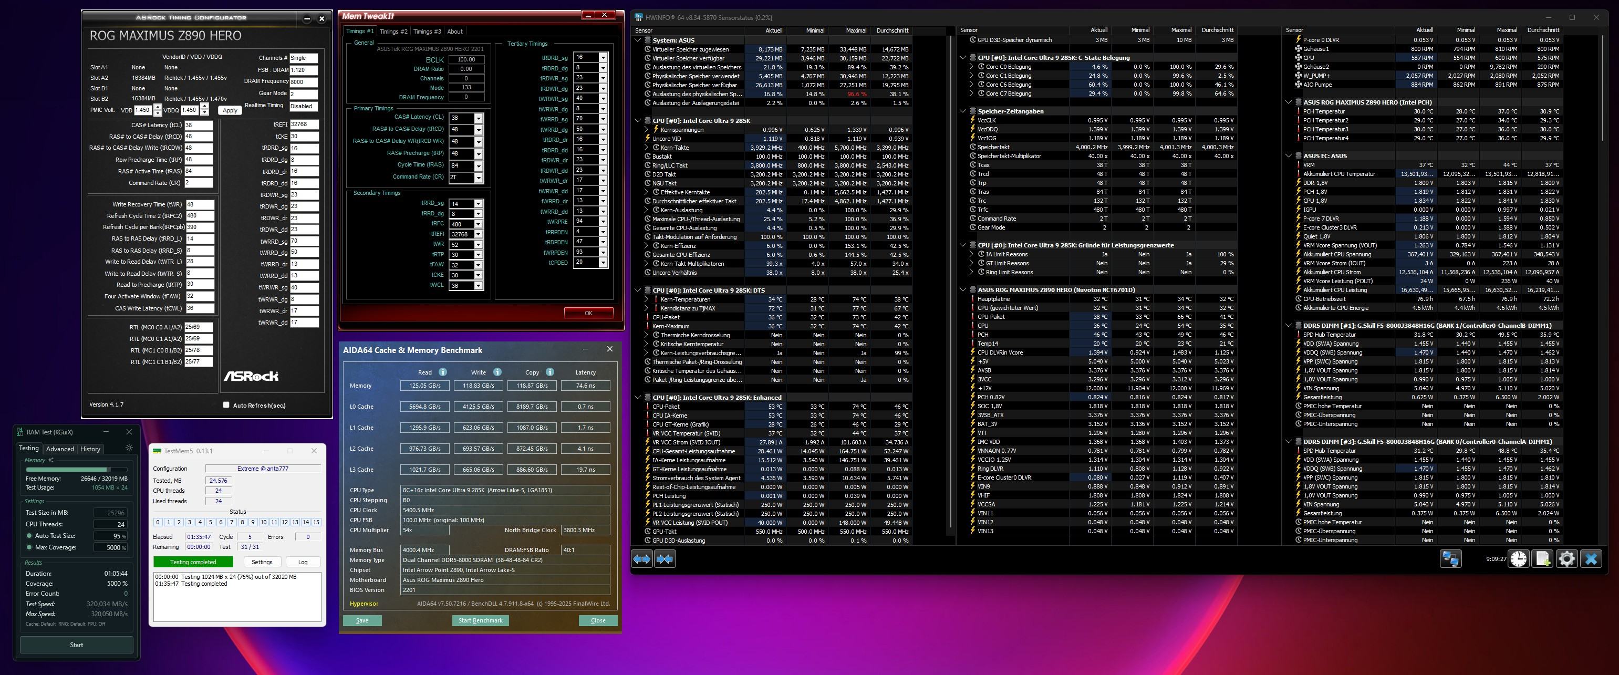
Task: Open HWiNFO settings gear icon
Action: pyautogui.click(x=1567, y=559)
